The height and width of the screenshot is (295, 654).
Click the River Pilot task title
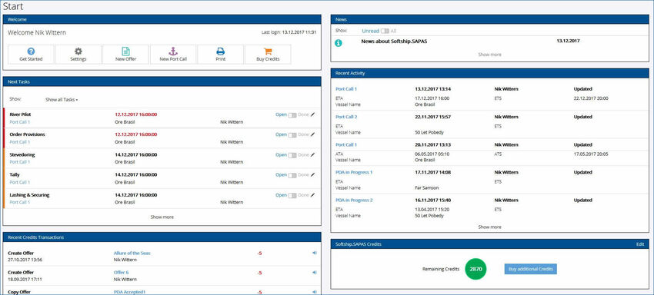pyautogui.click(x=20, y=114)
